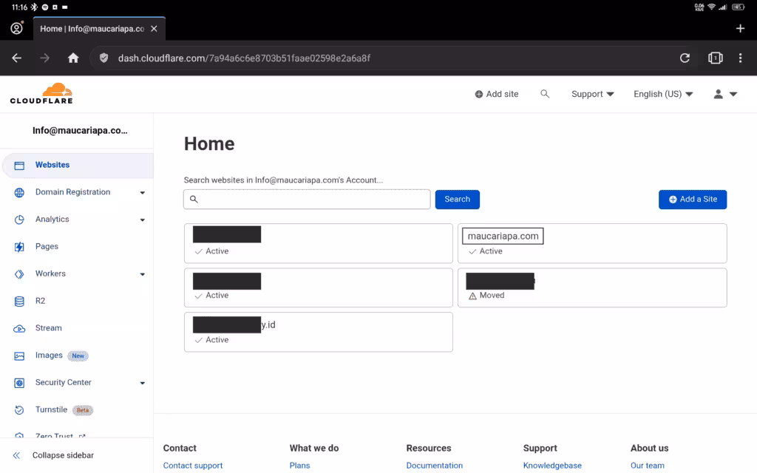Open the Plans footer link
The image size is (757, 473).
[x=299, y=466]
